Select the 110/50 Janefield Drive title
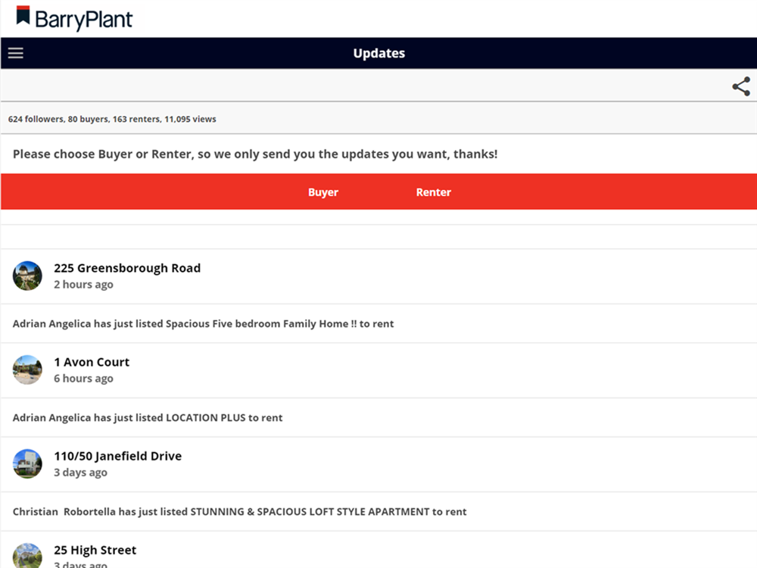 tap(118, 456)
